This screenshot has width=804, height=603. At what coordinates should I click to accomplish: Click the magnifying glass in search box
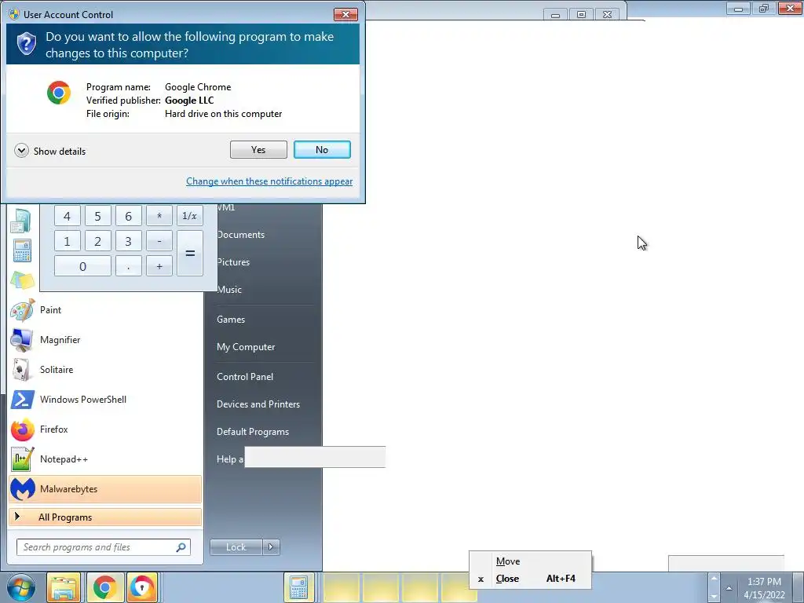coord(181,547)
